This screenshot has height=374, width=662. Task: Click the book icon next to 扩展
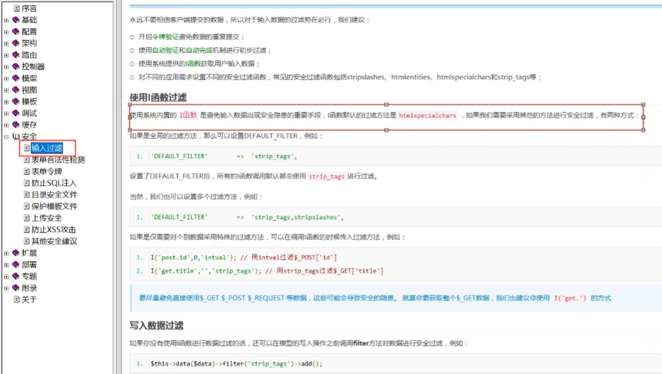pyautogui.click(x=16, y=253)
